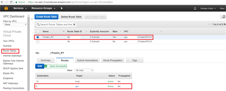The height and width of the screenshot is (91, 226).
Task: Open Egress Only Internet Gateways link
Action: [x=13, y=62]
